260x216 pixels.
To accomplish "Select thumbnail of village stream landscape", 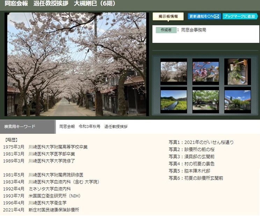I will click(x=174, y=100).
